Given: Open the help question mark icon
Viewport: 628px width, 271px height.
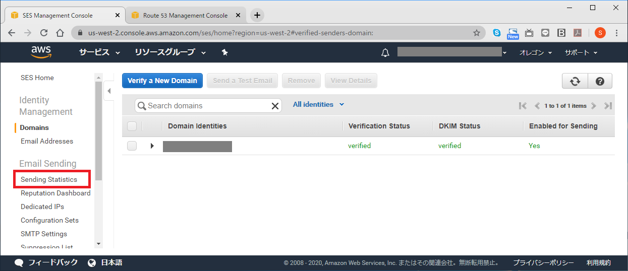Looking at the screenshot, I should coord(600,81).
